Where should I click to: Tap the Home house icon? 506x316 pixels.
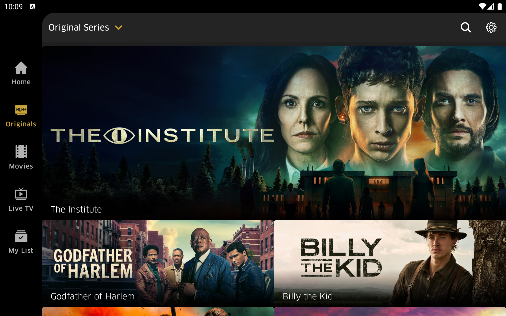click(21, 68)
